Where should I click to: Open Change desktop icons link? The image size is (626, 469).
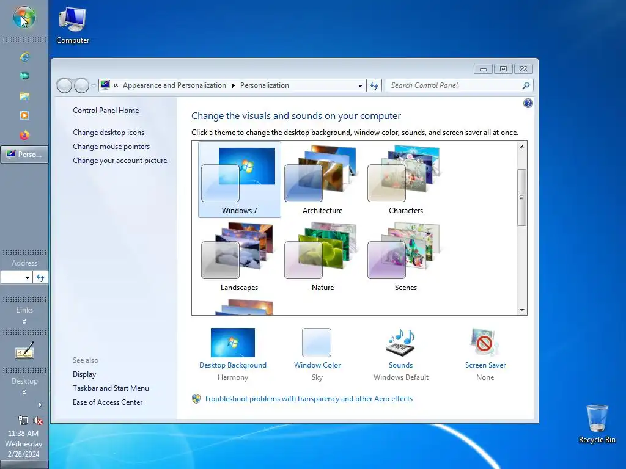(109, 133)
